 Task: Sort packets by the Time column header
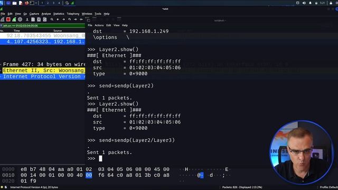17,31
